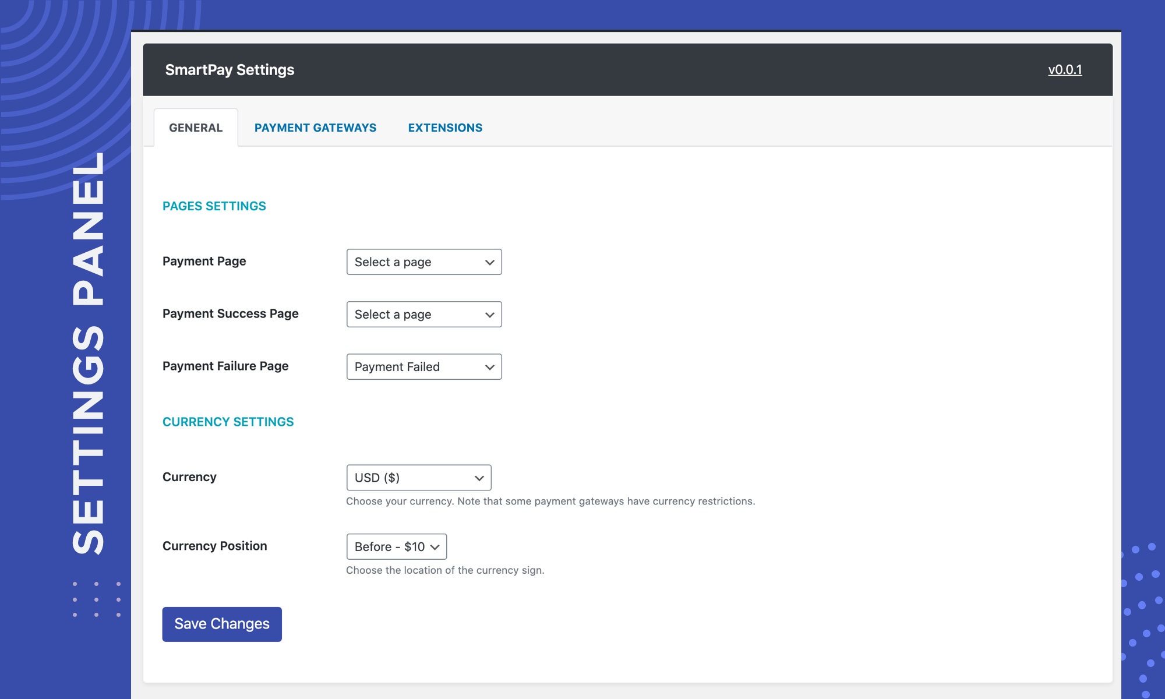1165x699 pixels.
Task: Click the Before - $10 dropdown chevron
Action: point(435,548)
